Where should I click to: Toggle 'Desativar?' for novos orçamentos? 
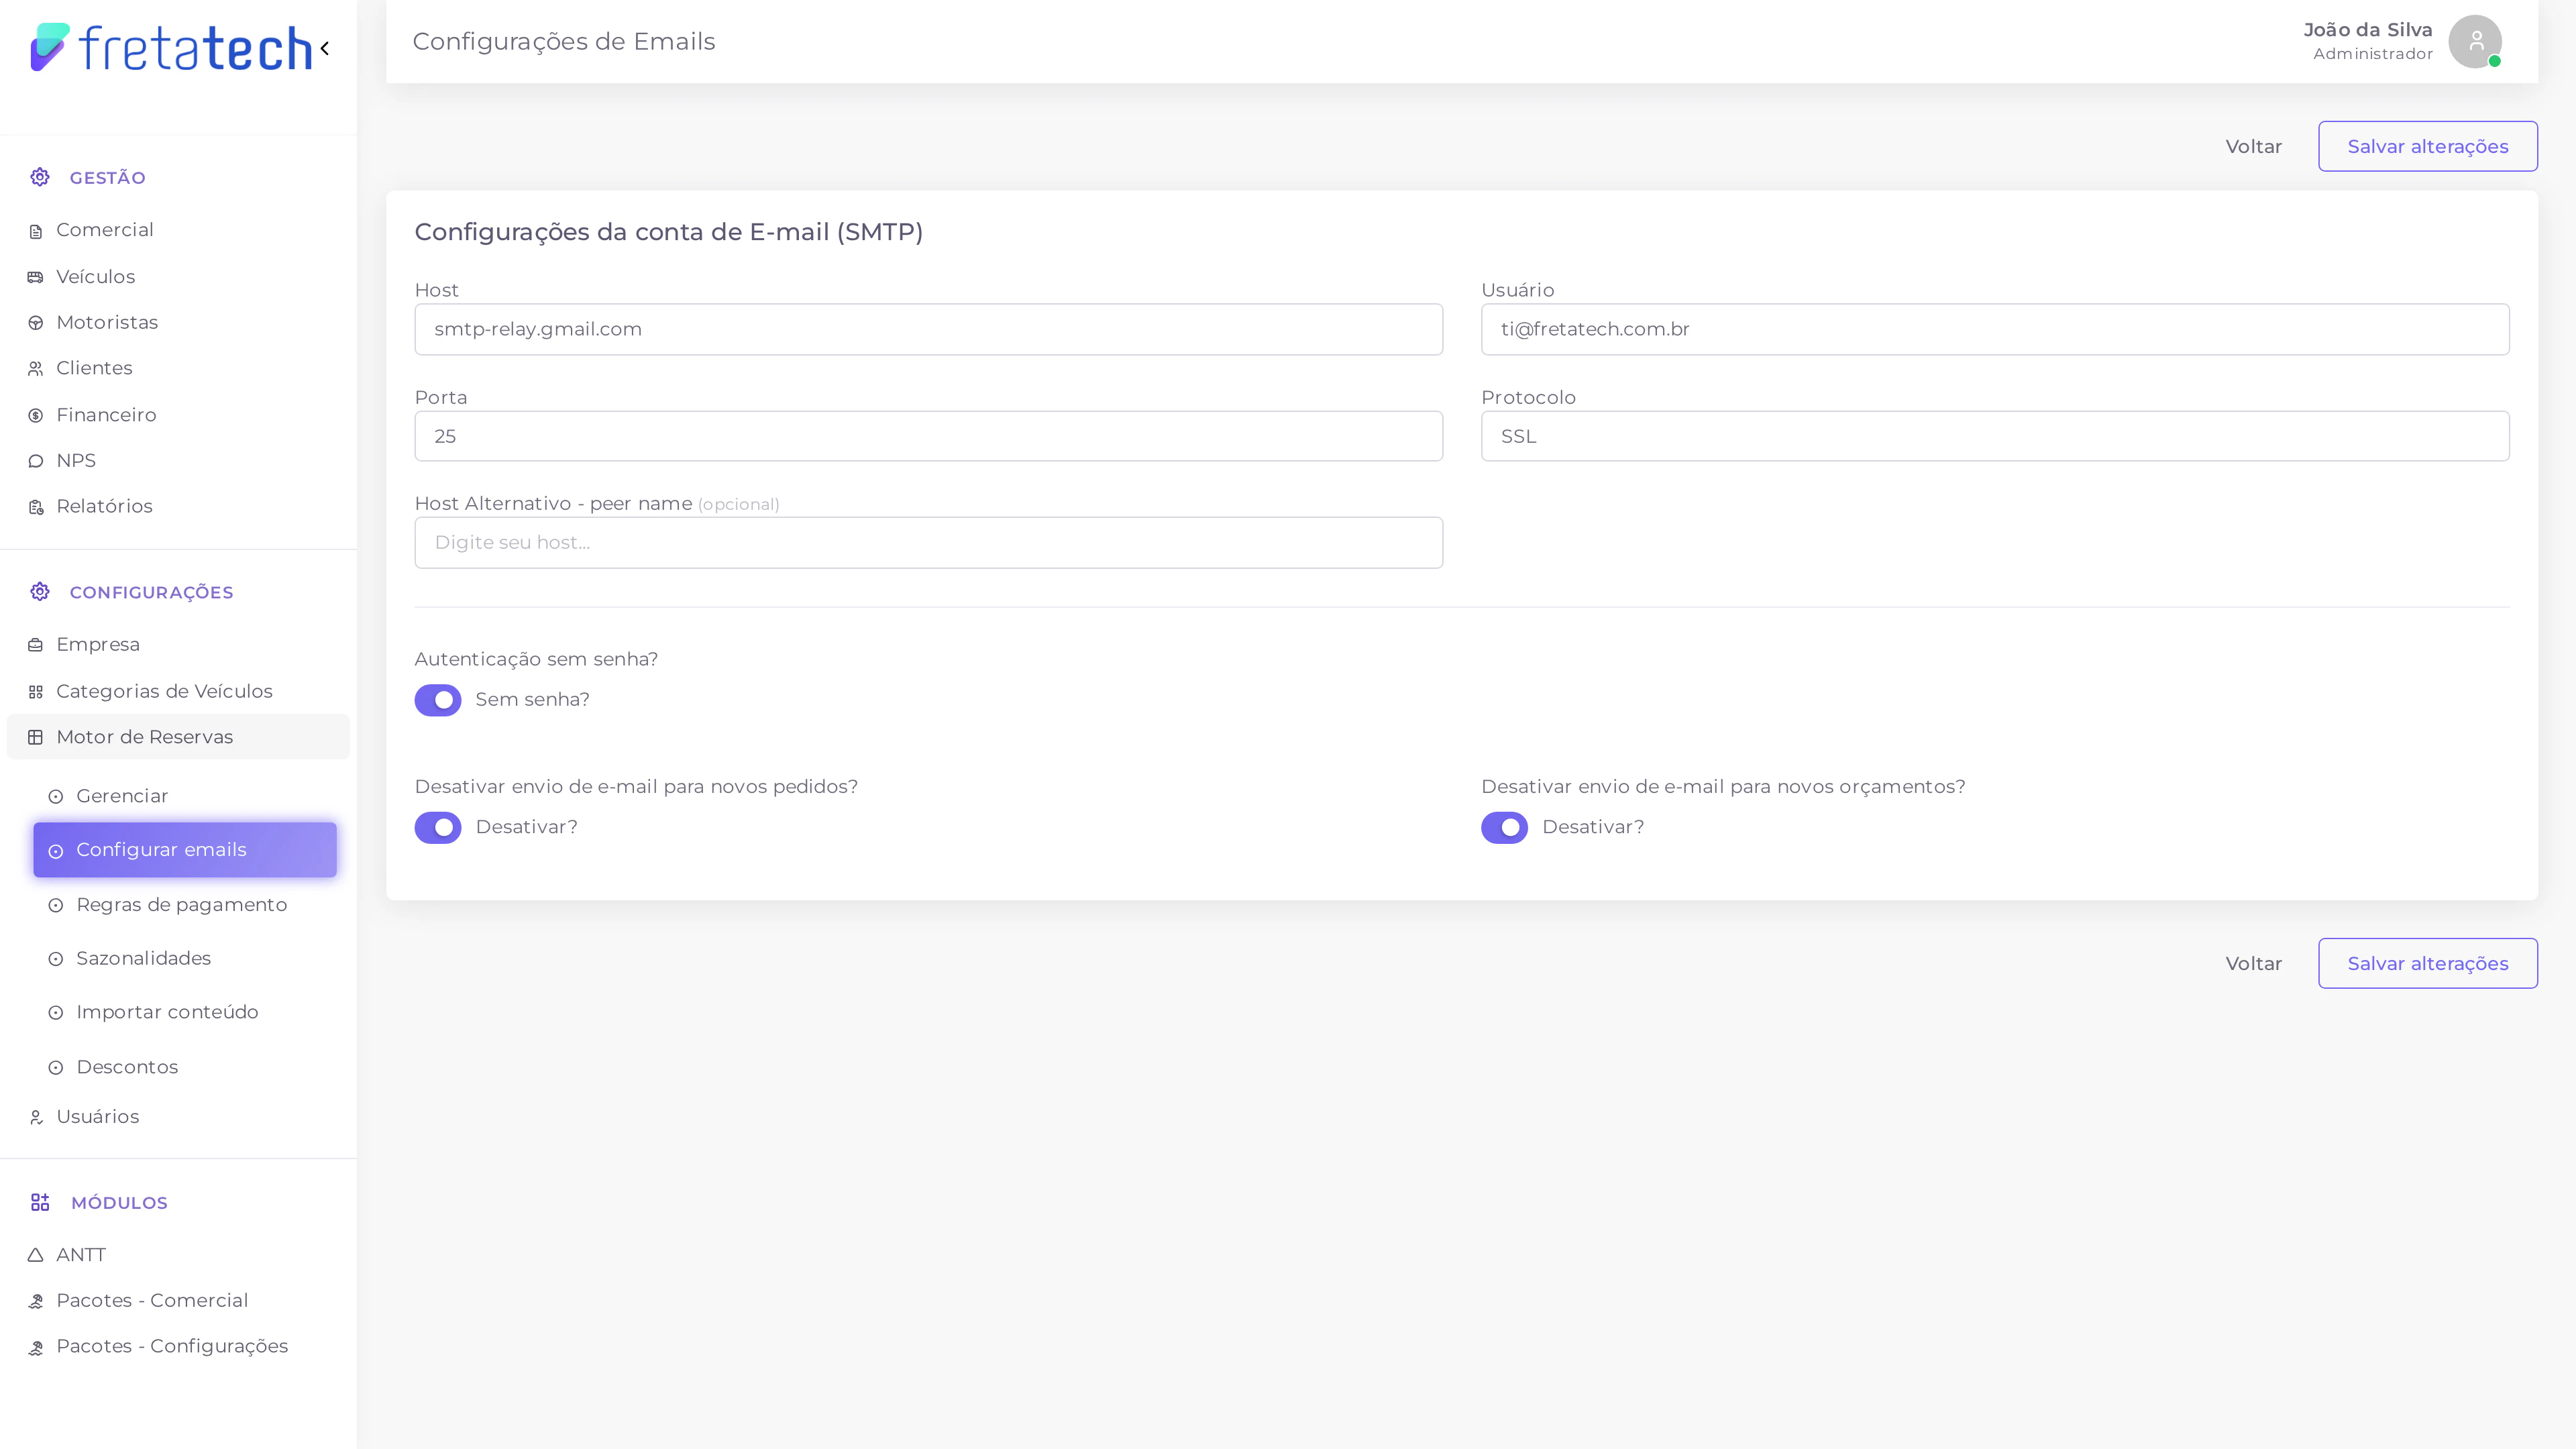(x=1504, y=827)
